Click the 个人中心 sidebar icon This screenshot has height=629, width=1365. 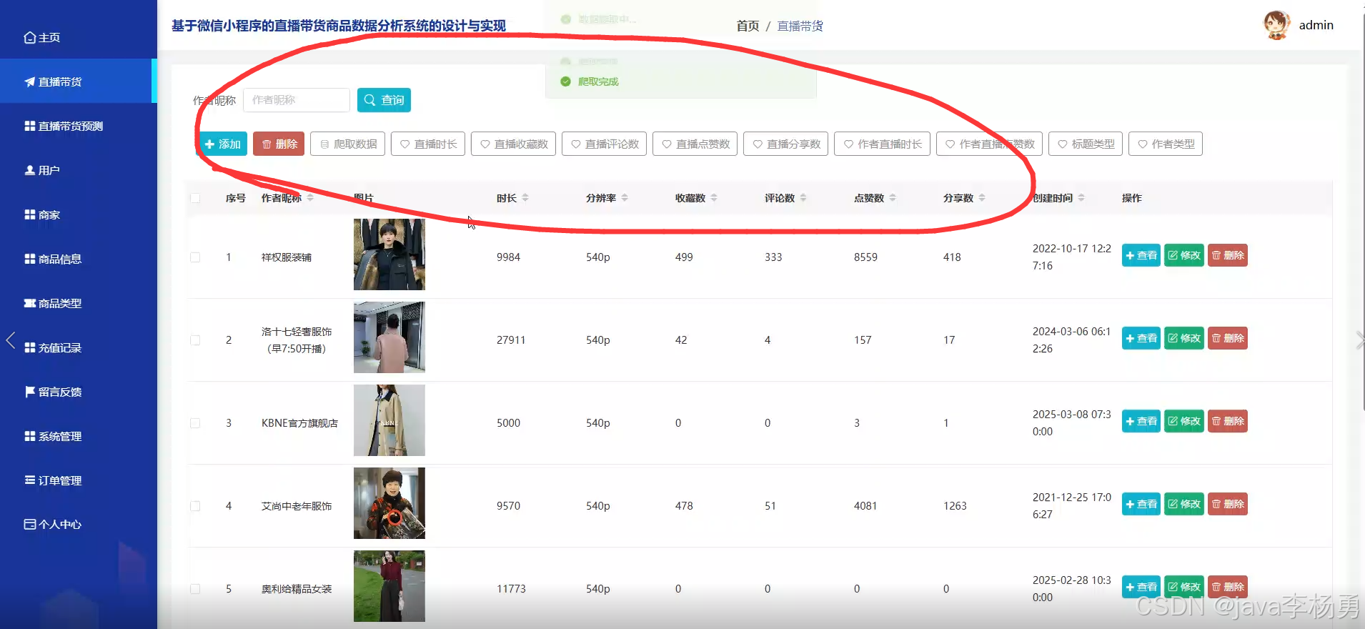click(30, 524)
